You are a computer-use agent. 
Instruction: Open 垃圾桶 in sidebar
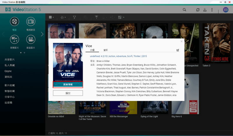click(8, 103)
